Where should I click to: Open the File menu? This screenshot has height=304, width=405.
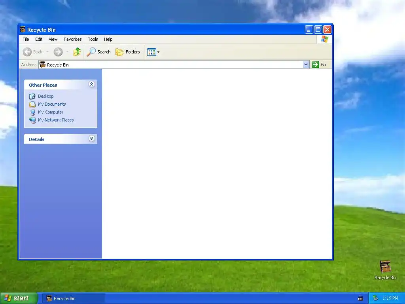(x=26, y=39)
